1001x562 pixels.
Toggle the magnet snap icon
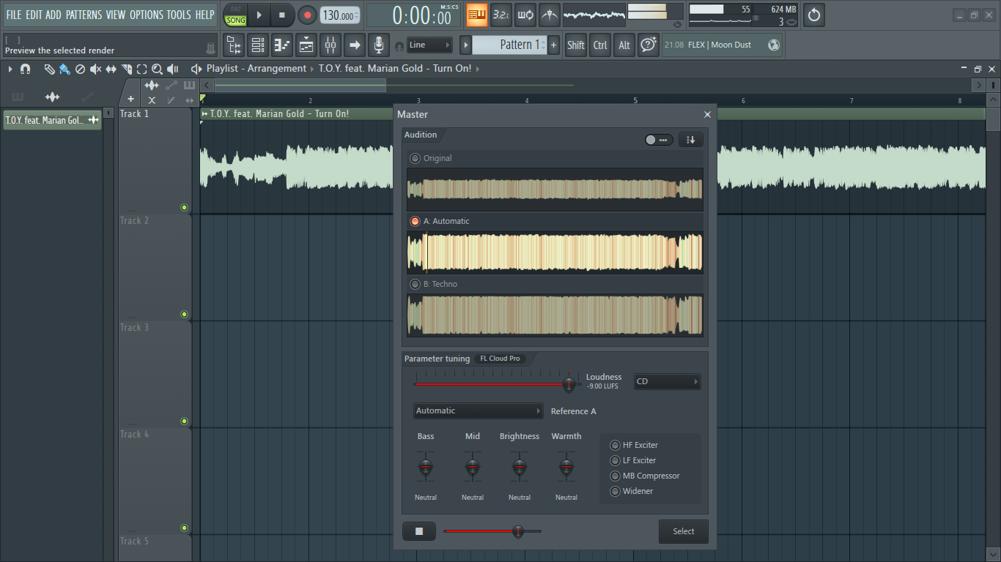coord(25,69)
